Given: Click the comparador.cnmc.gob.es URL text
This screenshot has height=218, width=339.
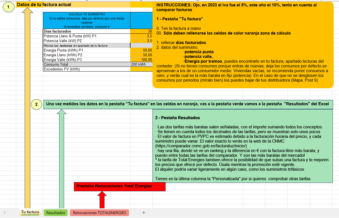Looking at the screenshot, I should 201,146.
